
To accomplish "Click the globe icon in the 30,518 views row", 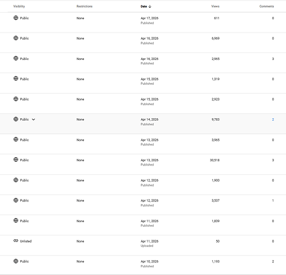I will pos(16,159).
